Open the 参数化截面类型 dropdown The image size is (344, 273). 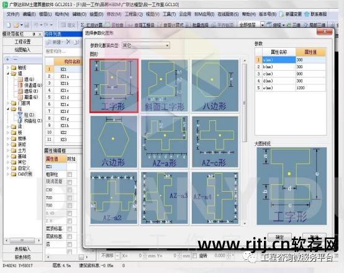[146, 45]
